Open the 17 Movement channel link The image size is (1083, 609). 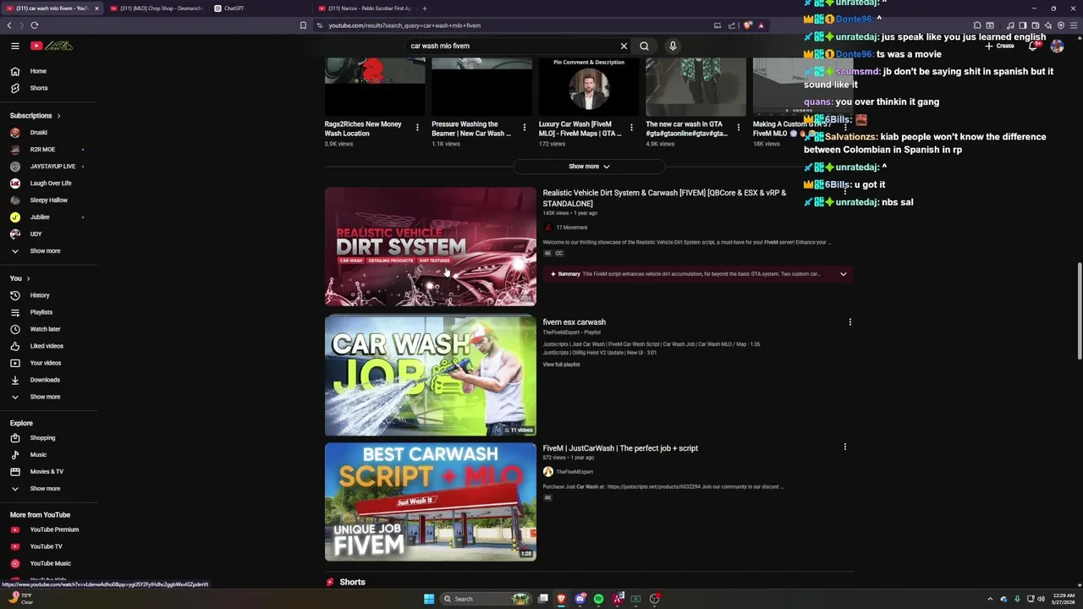click(x=571, y=228)
